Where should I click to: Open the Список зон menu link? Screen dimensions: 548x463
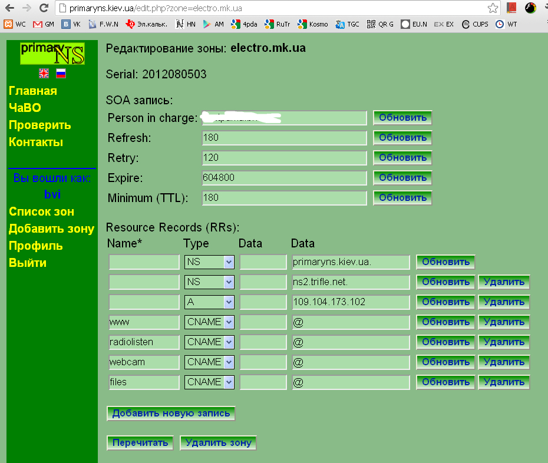point(41,211)
